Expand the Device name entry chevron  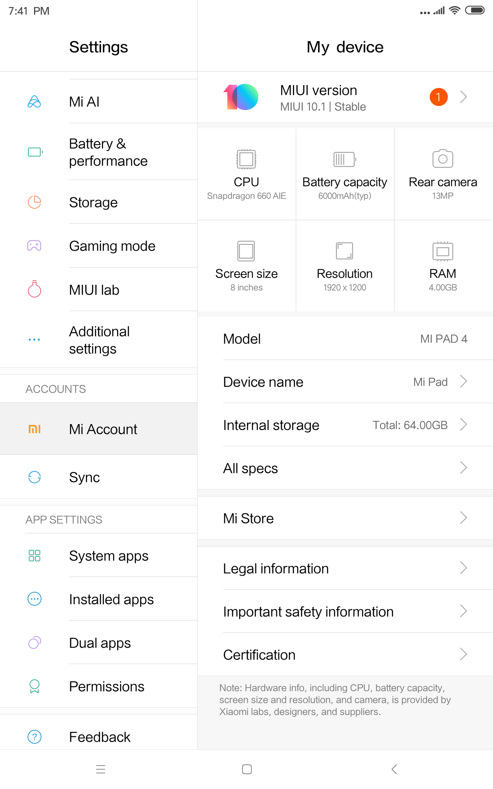[463, 382]
